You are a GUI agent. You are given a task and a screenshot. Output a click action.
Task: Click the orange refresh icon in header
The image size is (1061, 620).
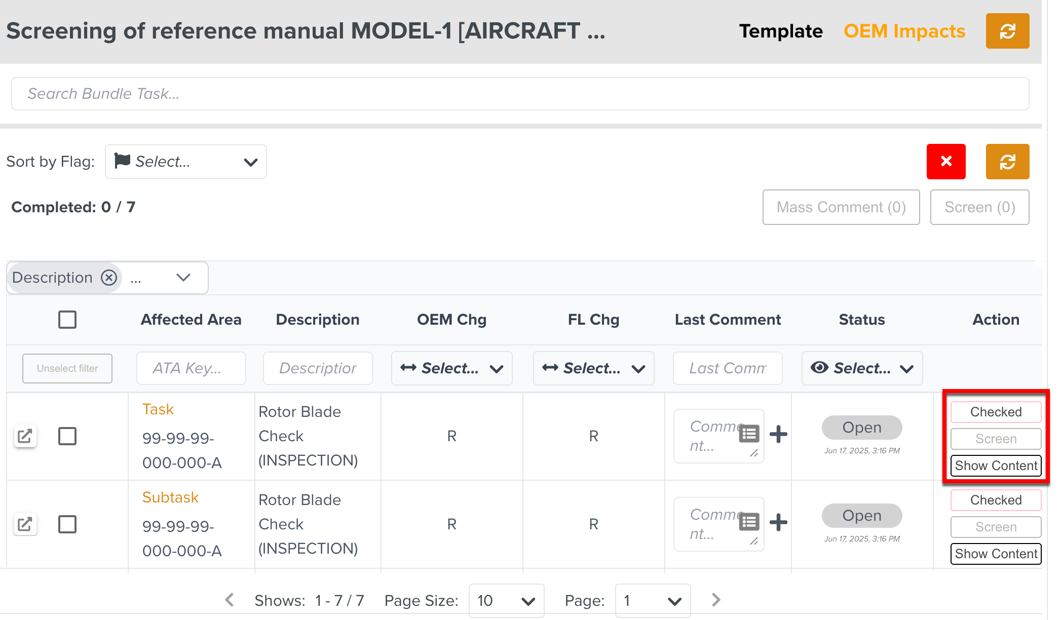[x=1007, y=31]
